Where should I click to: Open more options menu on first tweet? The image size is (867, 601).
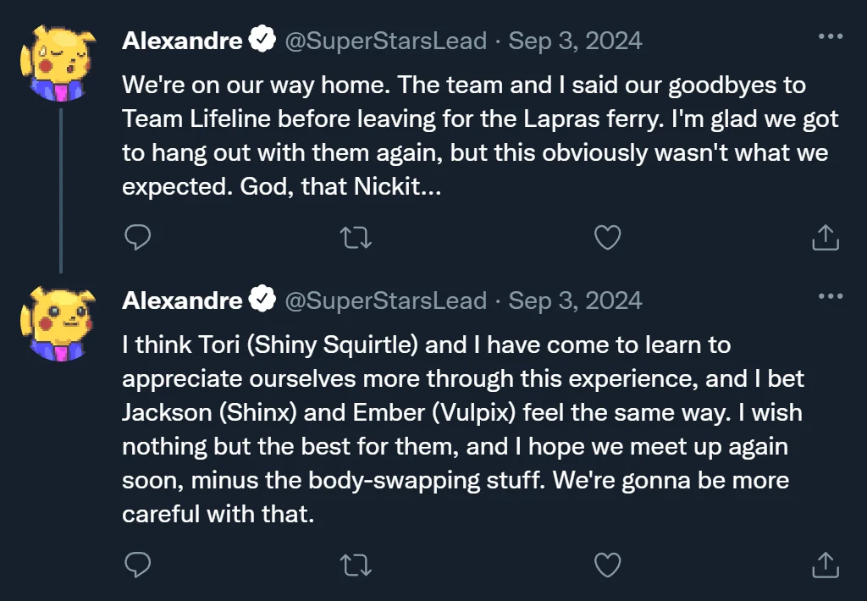tap(830, 36)
